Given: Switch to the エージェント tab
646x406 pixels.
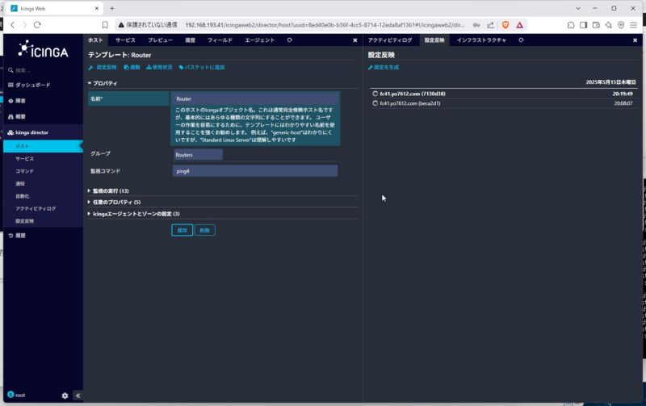Looking at the screenshot, I should click(x=259, y=40).
